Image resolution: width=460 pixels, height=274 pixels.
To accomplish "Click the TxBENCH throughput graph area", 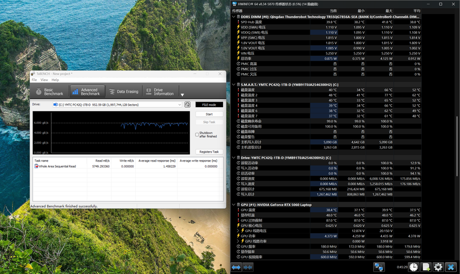I will [111, 133].
